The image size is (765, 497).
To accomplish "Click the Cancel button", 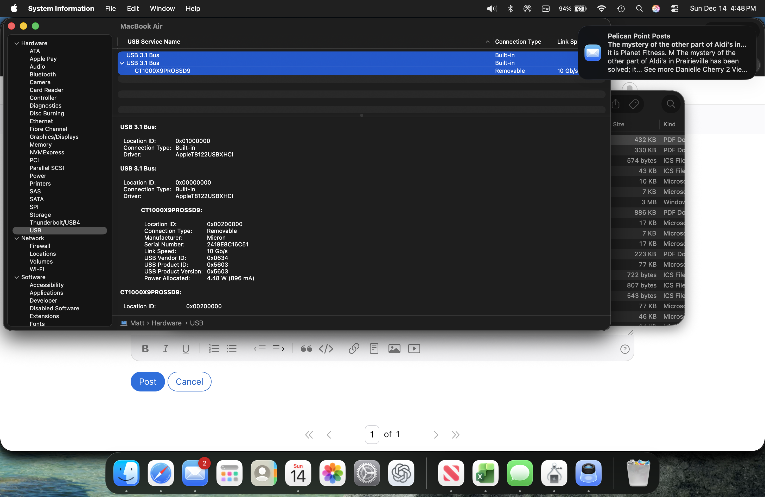I will [x=189, y=381].
